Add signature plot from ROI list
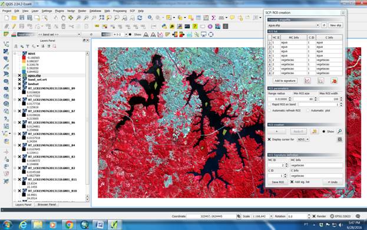Image resolution: width=367 pixels, height=230 pixels. click(x=308, y=81)
